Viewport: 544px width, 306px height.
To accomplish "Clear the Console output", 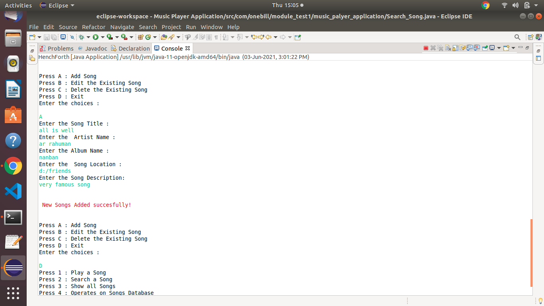I will (448, 48).
